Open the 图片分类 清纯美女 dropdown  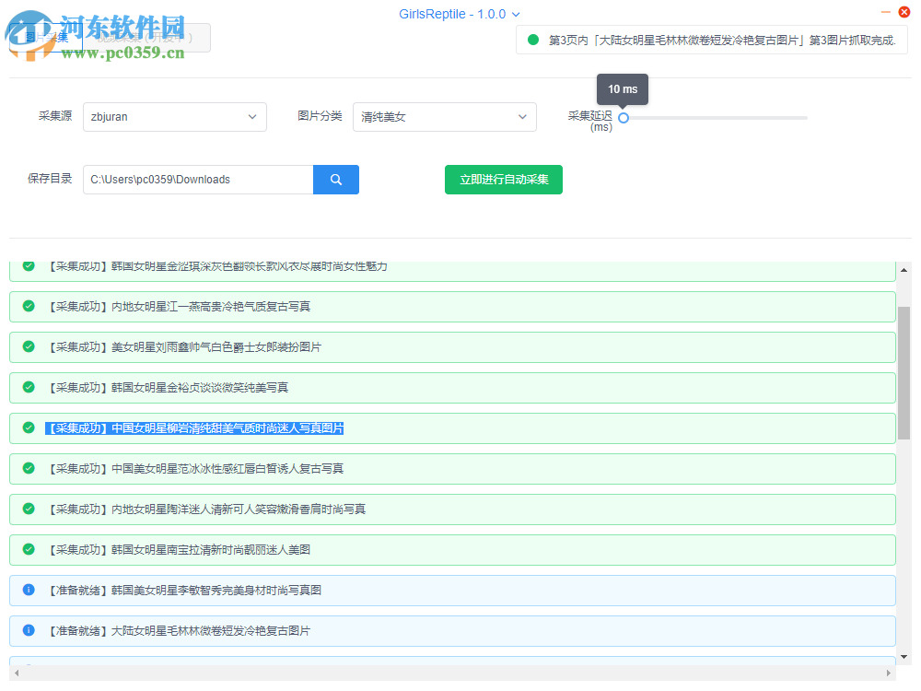[444, 117]
